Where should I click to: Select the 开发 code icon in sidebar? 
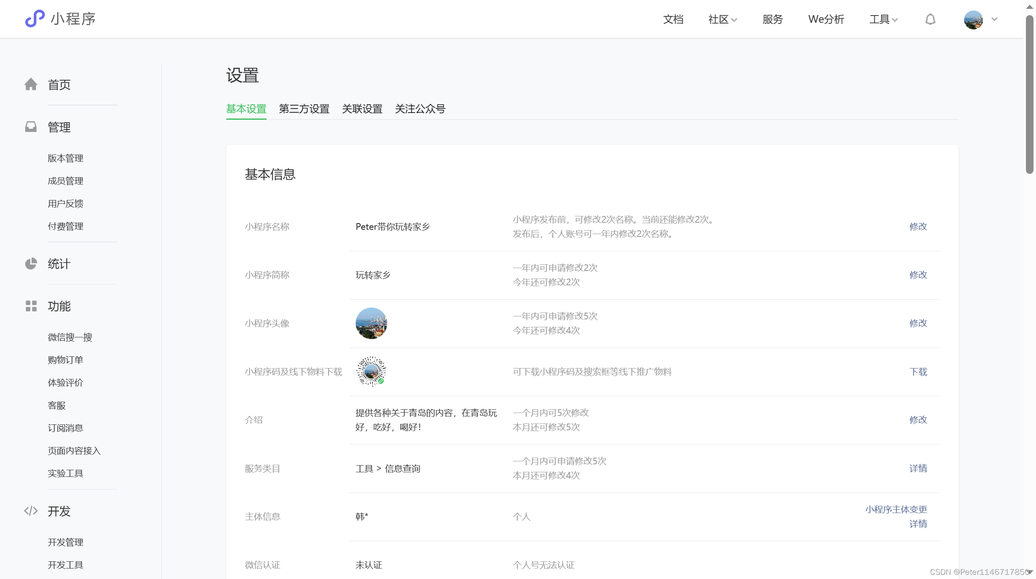[31, 511]
